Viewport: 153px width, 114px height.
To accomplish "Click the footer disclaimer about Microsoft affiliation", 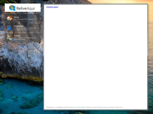I will [x=84, y=107].
